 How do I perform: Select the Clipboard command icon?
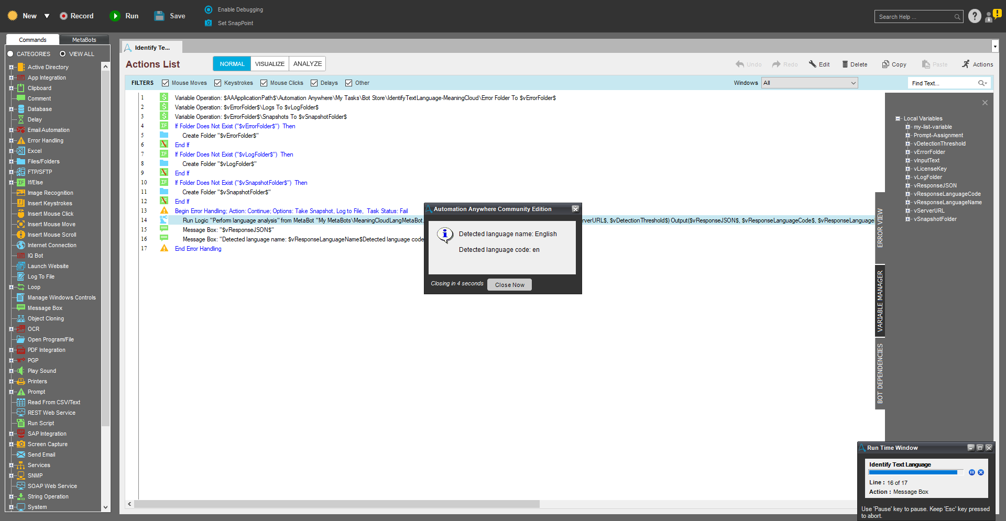[x=21, y=88]
